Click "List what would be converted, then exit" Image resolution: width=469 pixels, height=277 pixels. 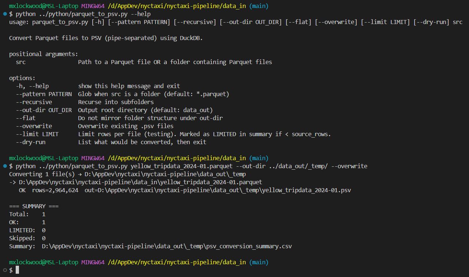[142, 142]
